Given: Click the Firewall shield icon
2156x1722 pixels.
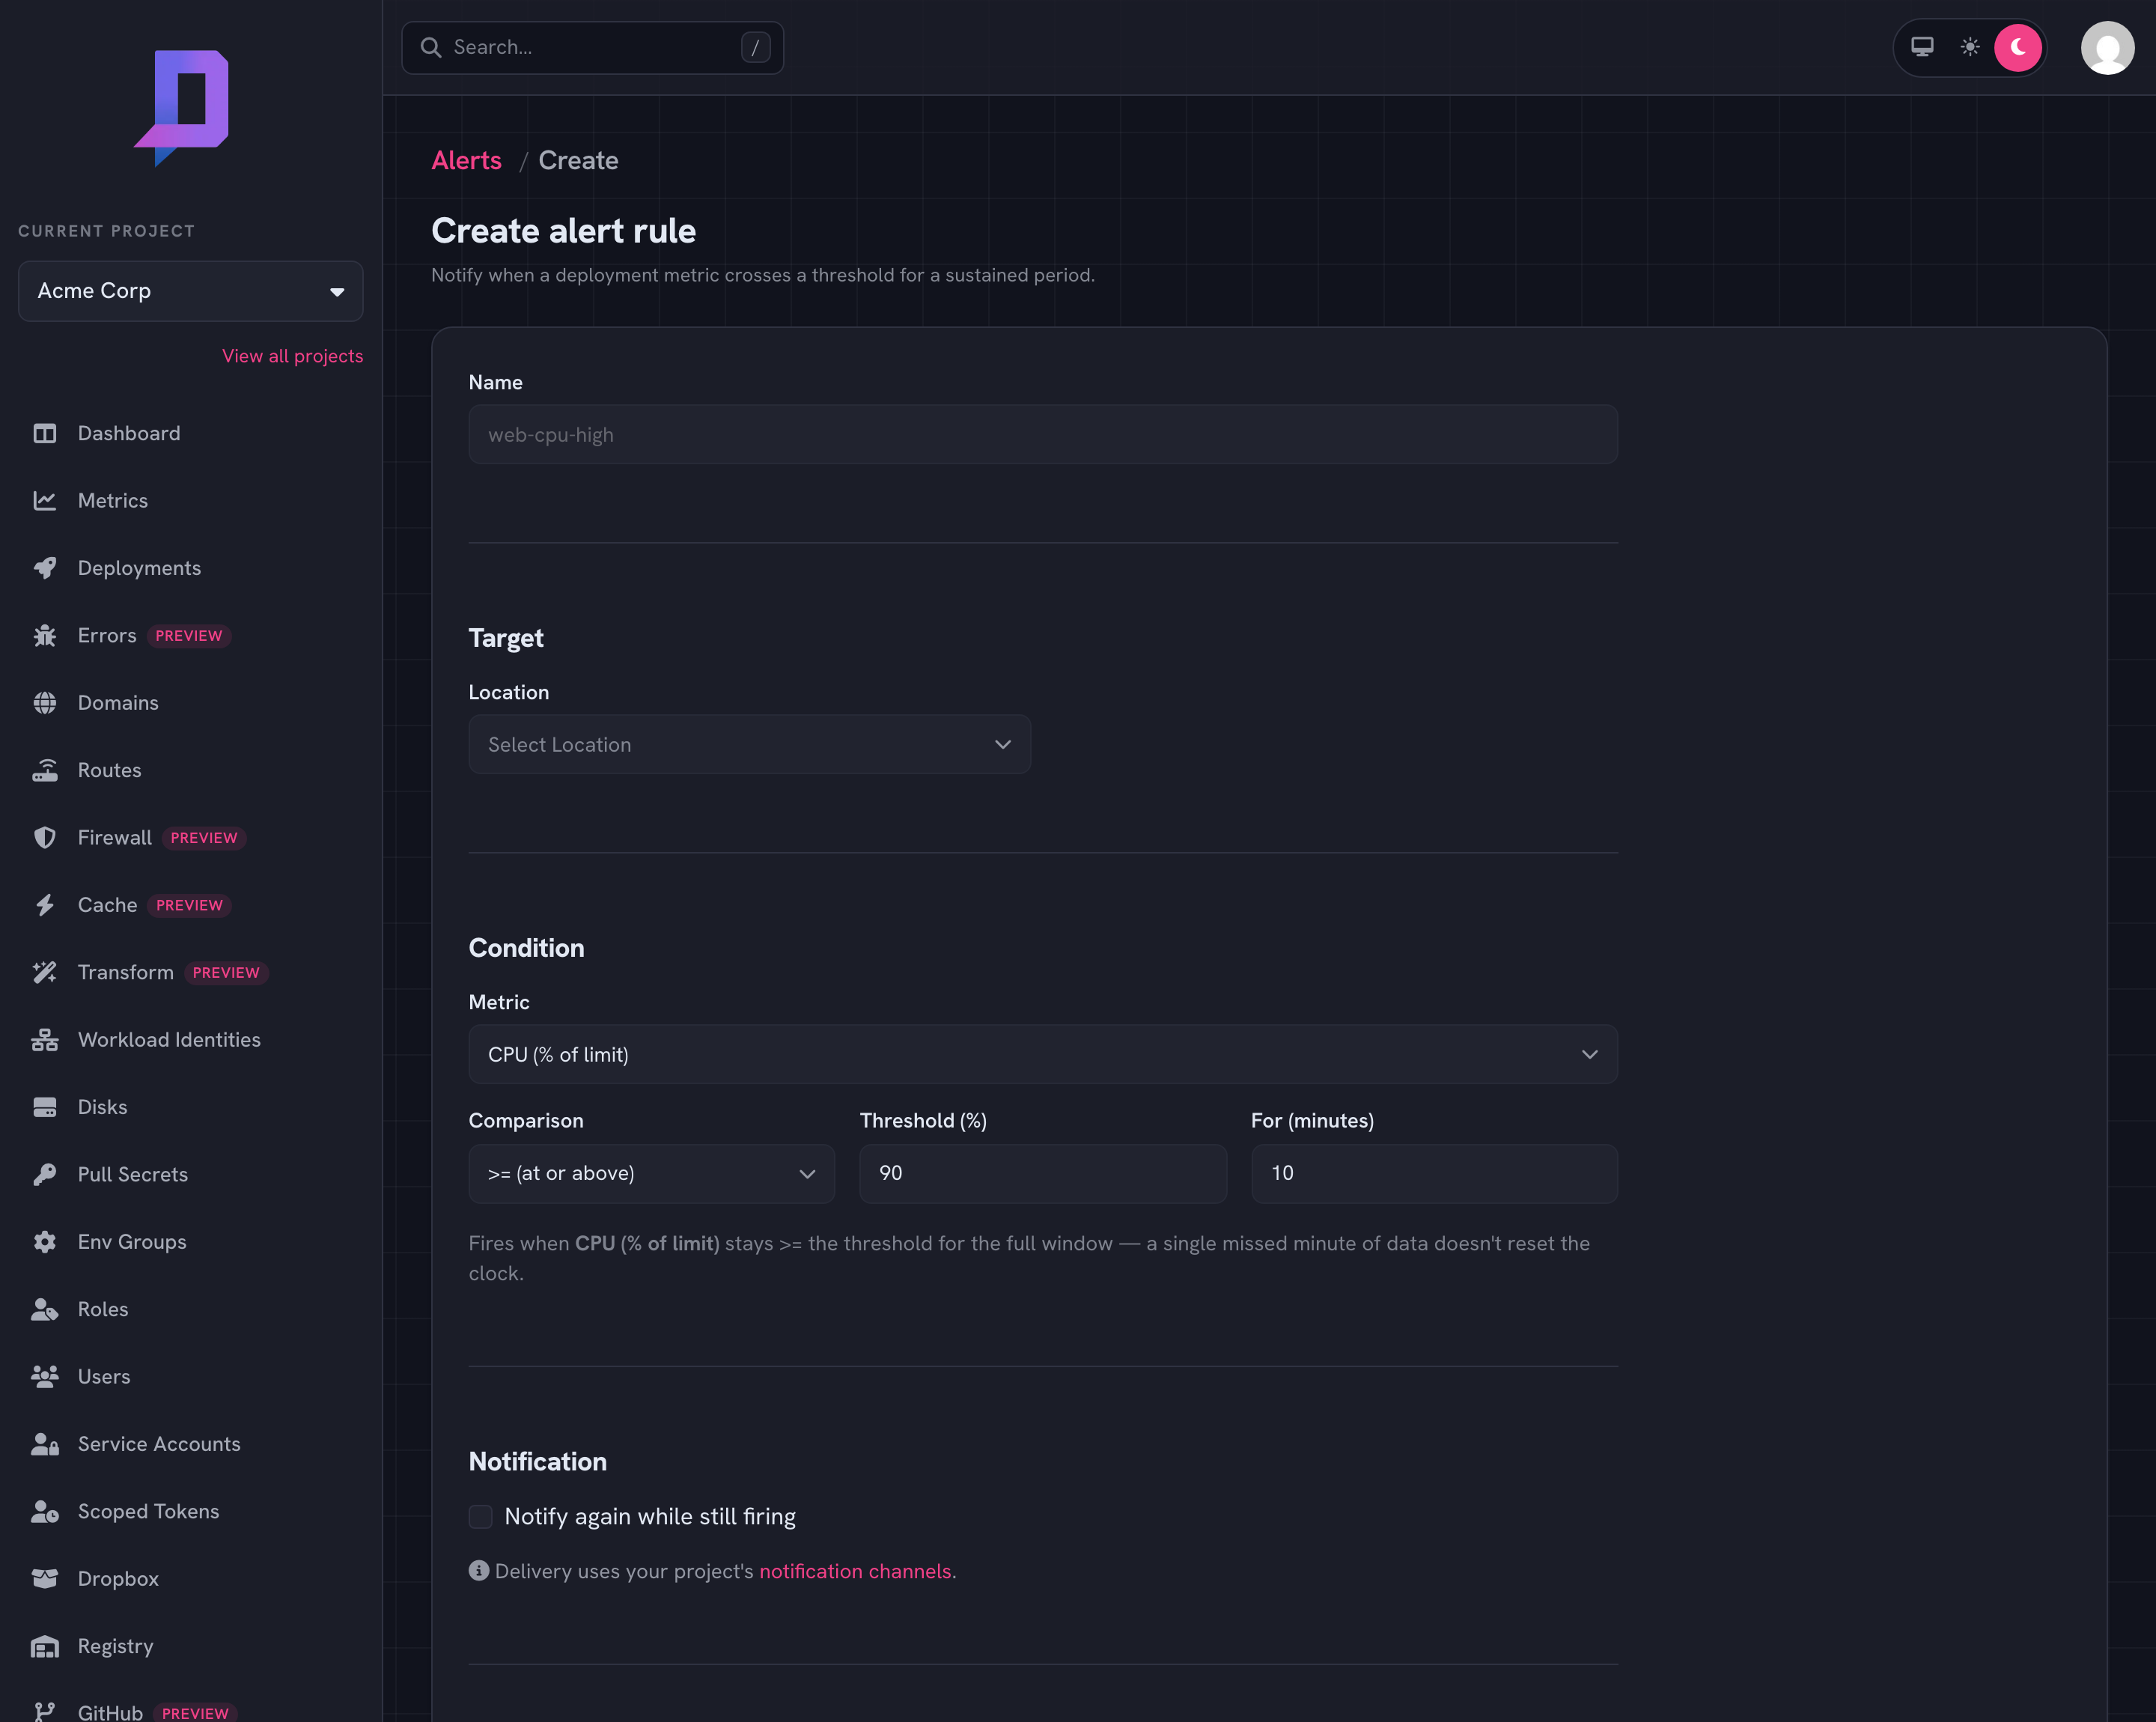Looking at the screenshot, I should 45,837.
